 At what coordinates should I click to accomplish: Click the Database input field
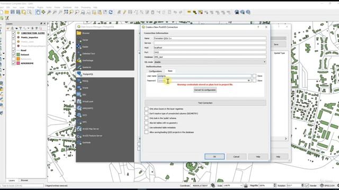(x=210, y=57)
